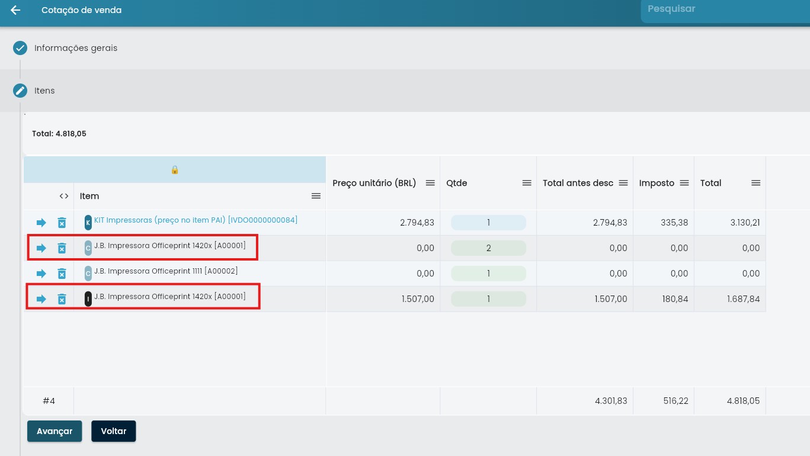Edit quantity 2 of Officeprint 1420x row
Screen dimensions: 810x456
[x=488, y=248]
